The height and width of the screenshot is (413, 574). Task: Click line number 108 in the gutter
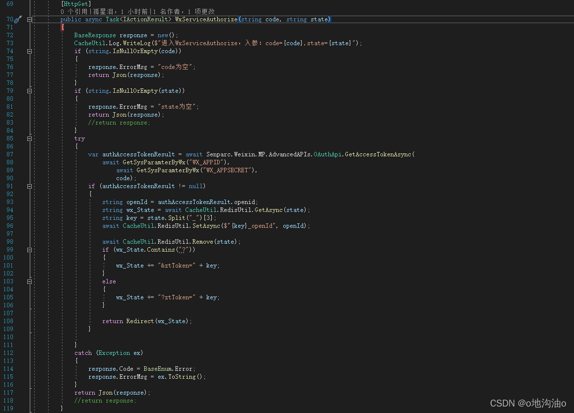click(8, 321)
